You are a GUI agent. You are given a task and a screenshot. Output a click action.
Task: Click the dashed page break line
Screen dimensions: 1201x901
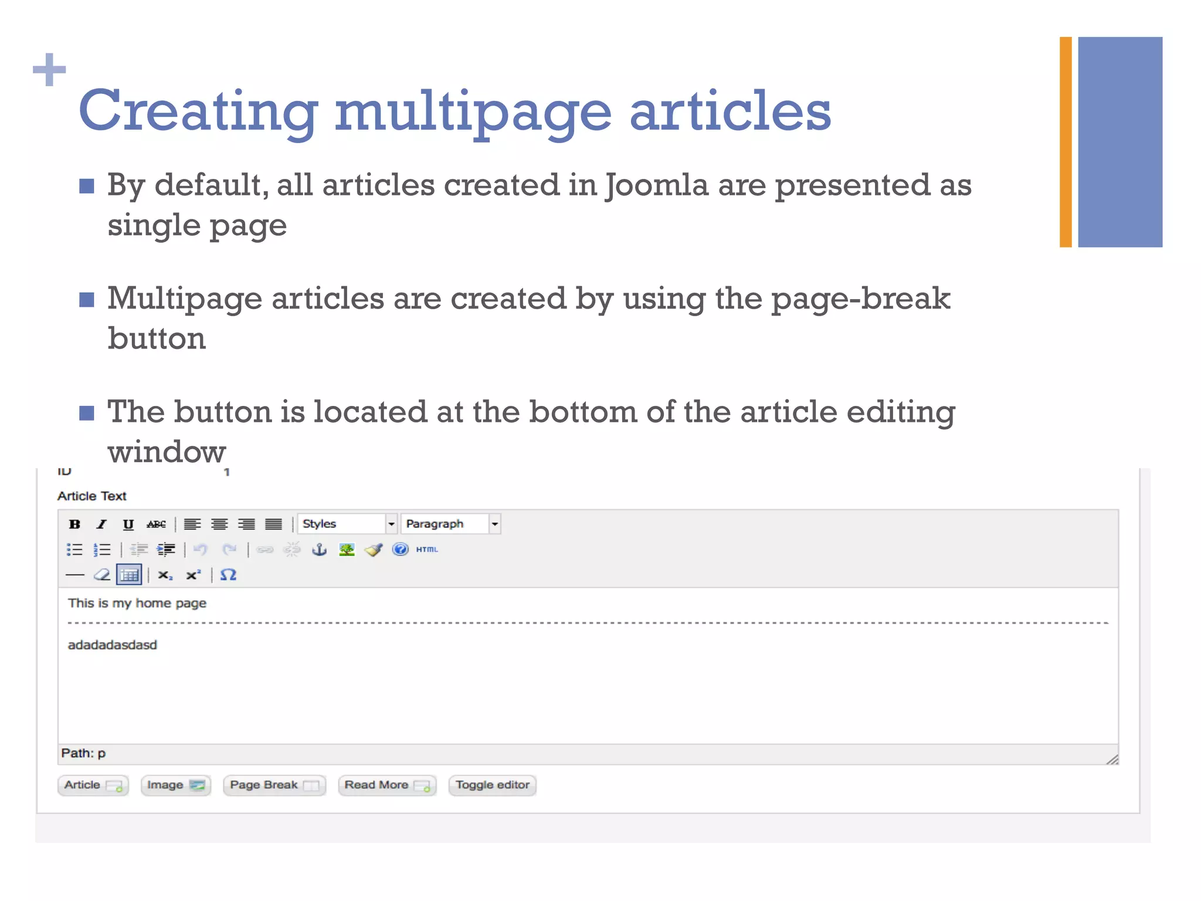(588, 623)
